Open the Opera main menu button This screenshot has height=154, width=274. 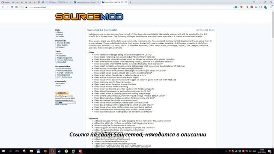(x=5, y=2)
